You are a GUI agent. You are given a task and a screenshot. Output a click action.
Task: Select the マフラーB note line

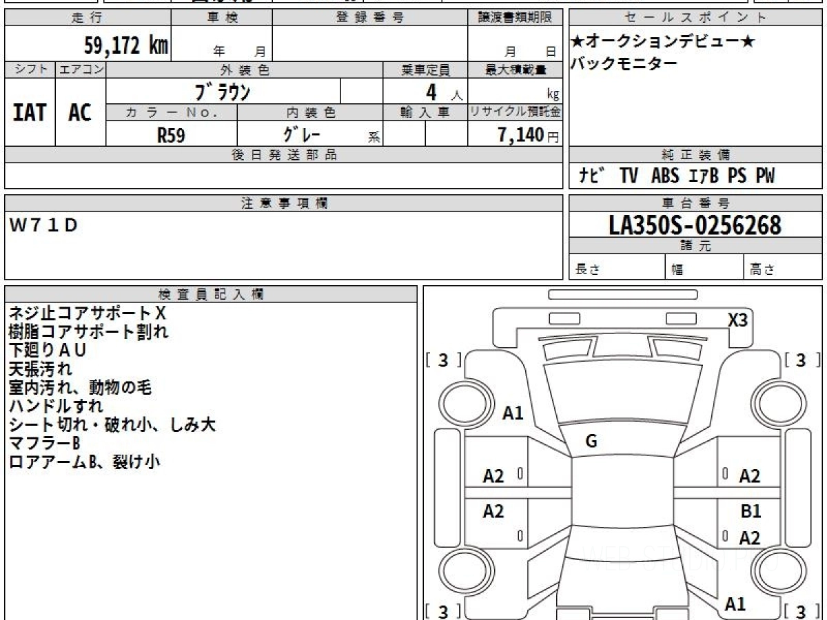44,443
